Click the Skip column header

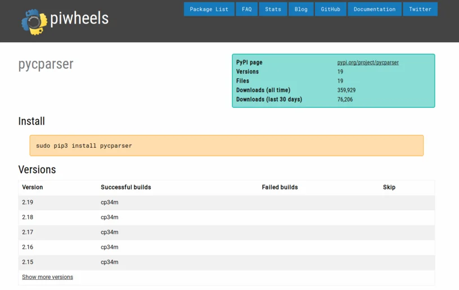[389, 187]
